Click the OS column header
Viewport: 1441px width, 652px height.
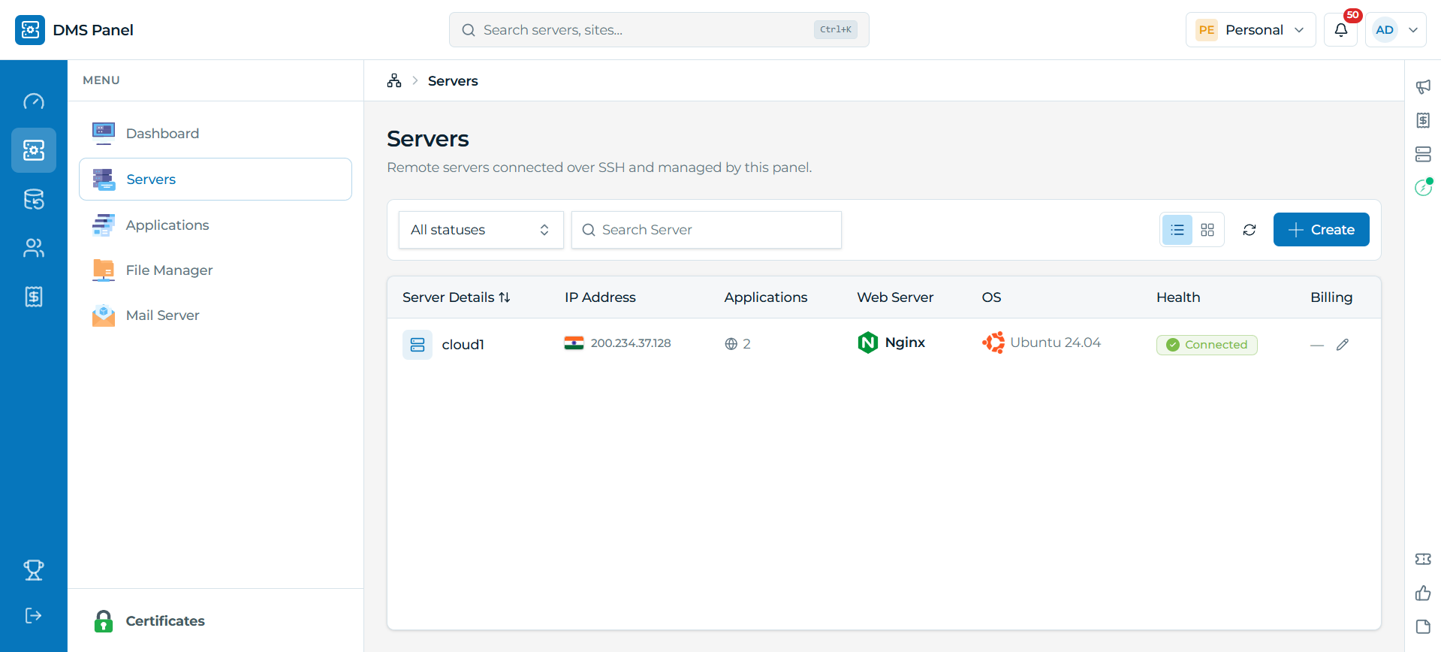pos(992,297)
